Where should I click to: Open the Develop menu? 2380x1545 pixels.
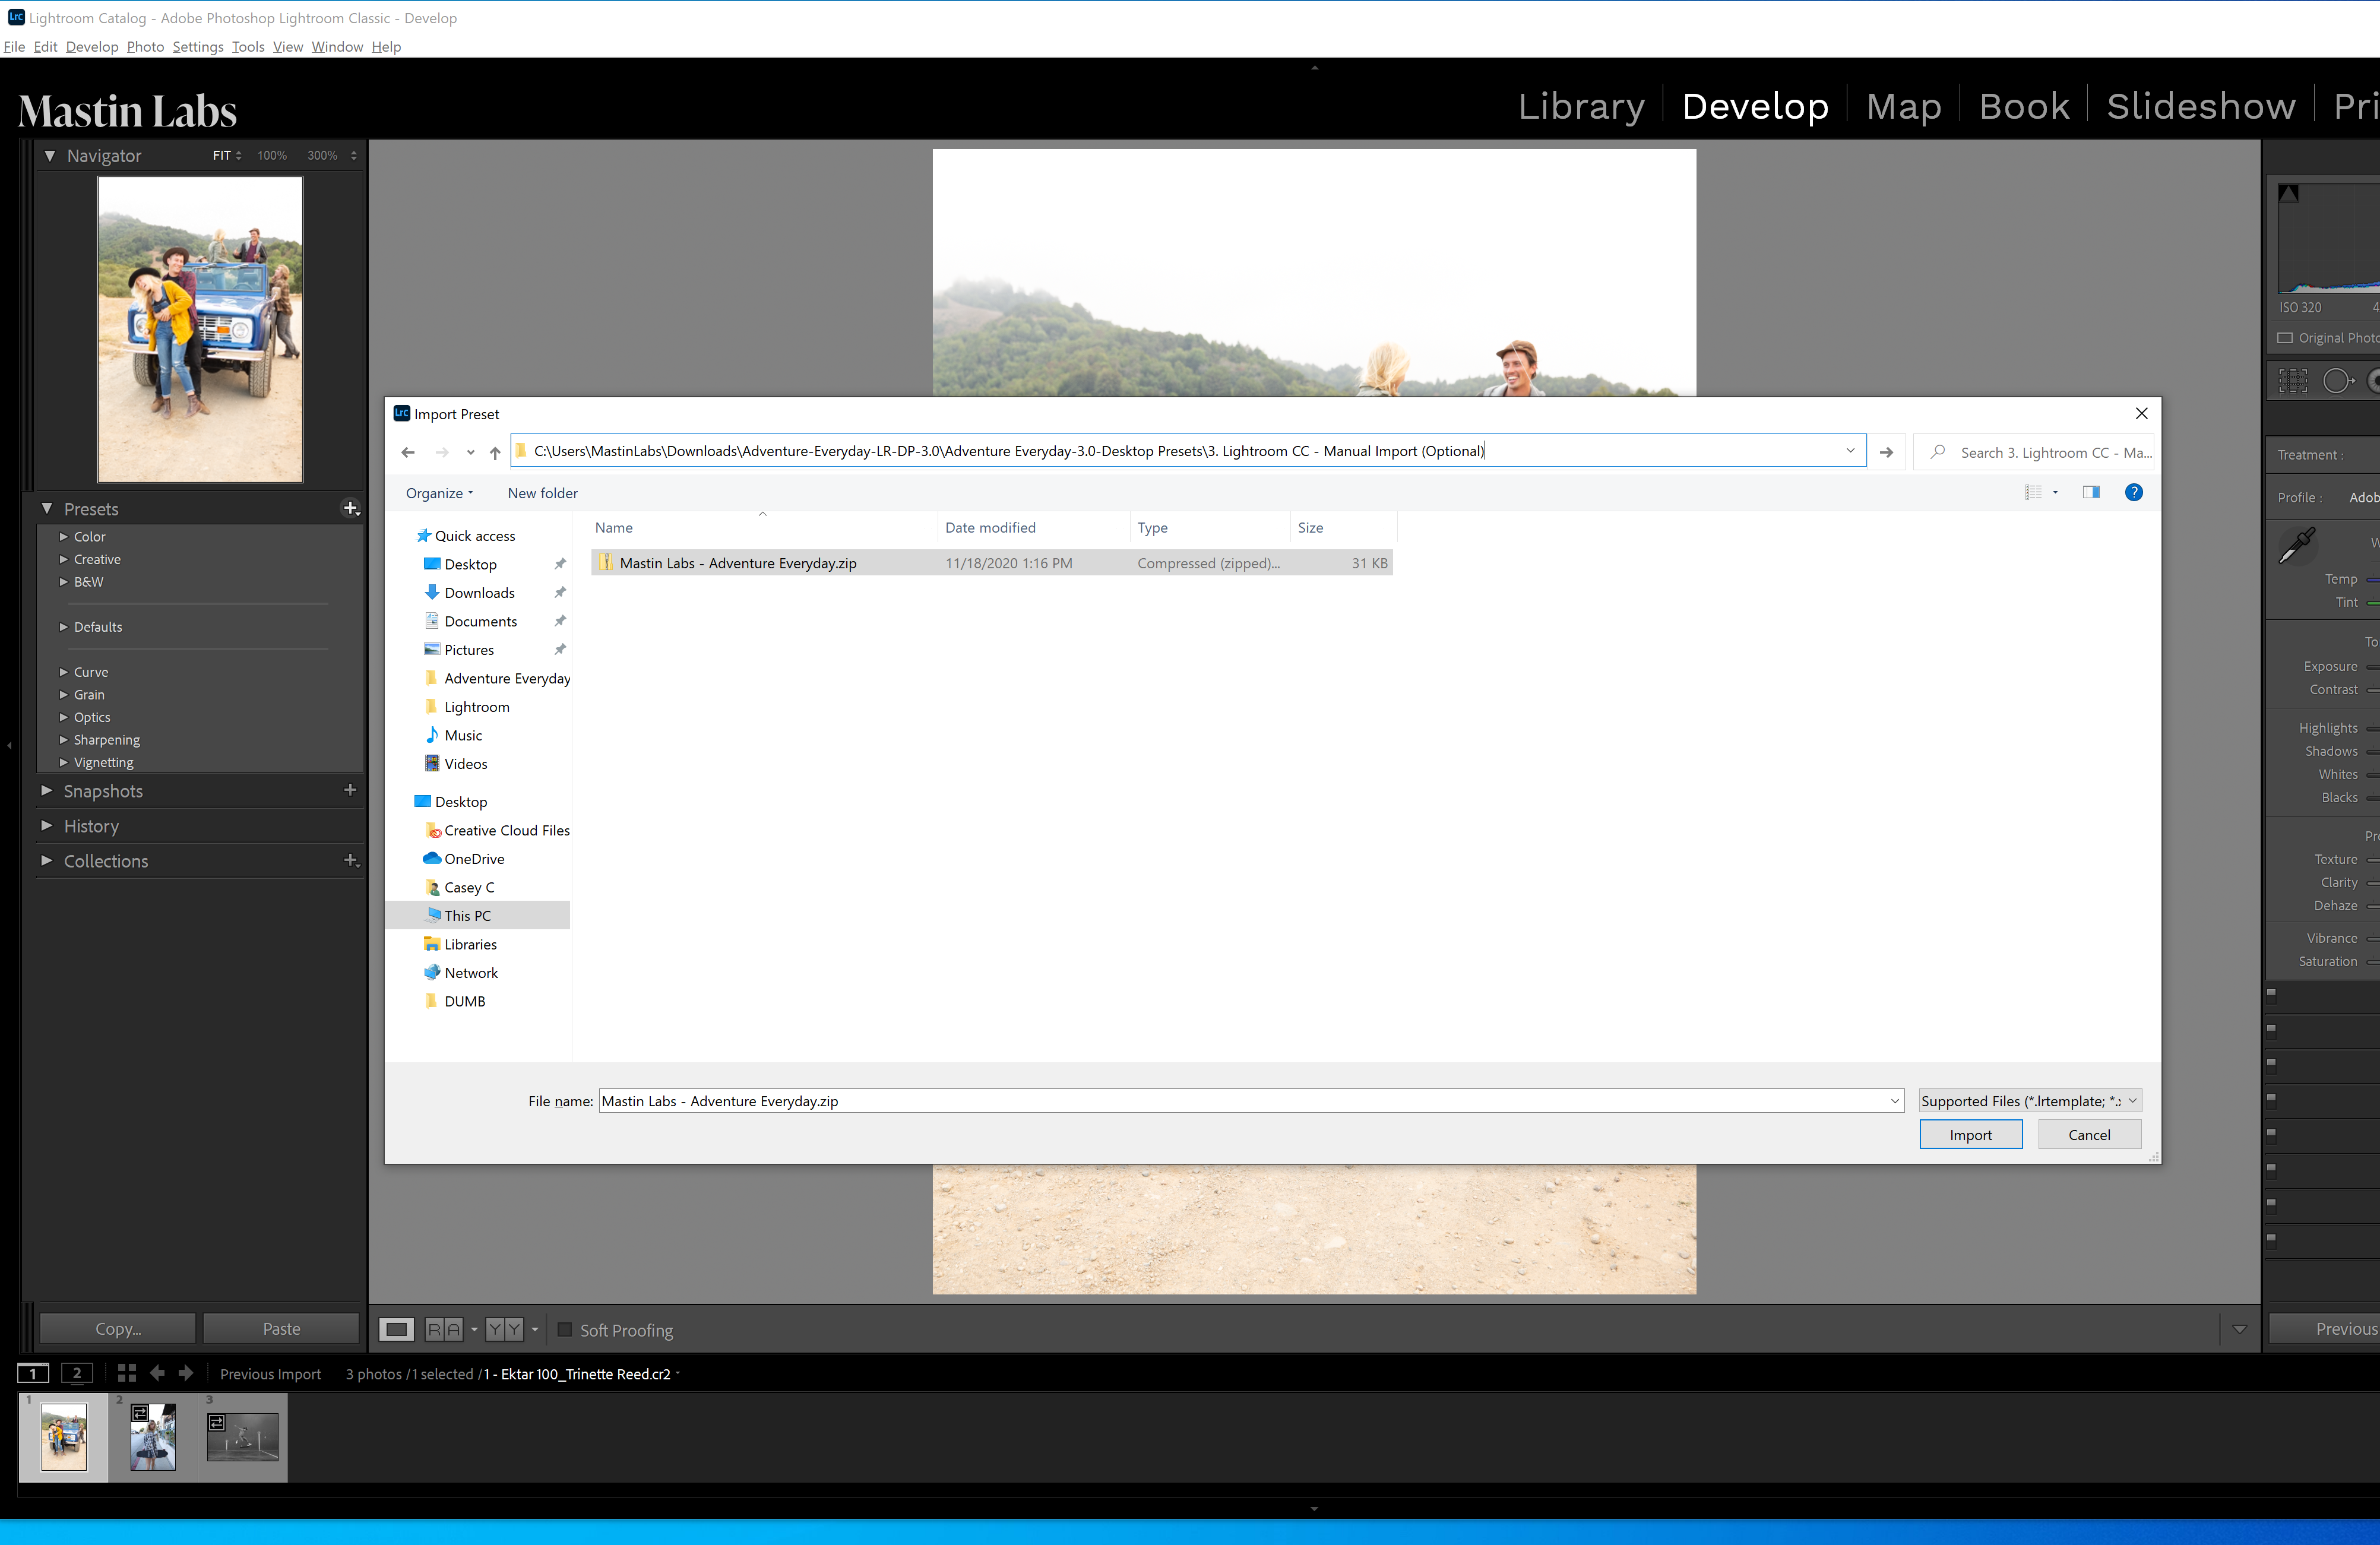[x=92, y=47]
